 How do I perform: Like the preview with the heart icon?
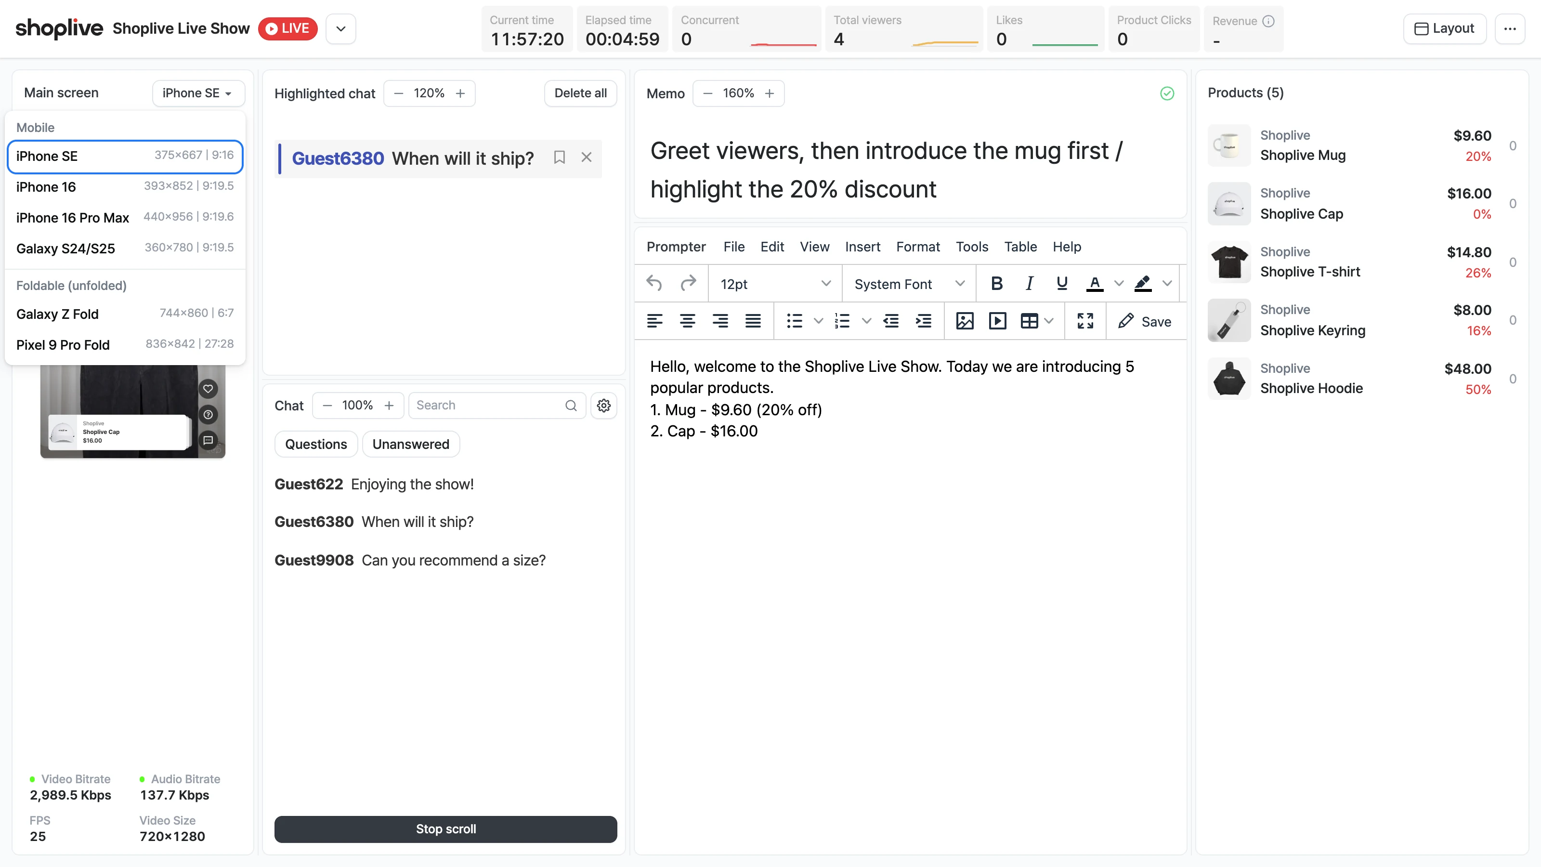coord(208,389)
